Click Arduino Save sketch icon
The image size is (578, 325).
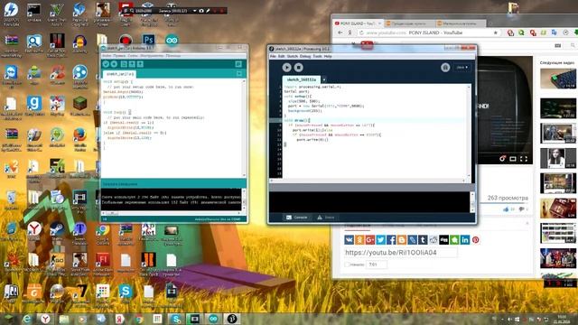click(x=140, y=64)
